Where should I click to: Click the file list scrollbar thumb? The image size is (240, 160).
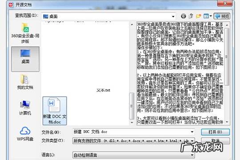(x=132, y=106)
